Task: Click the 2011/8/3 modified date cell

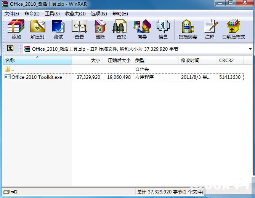Action: click(196, 77)
